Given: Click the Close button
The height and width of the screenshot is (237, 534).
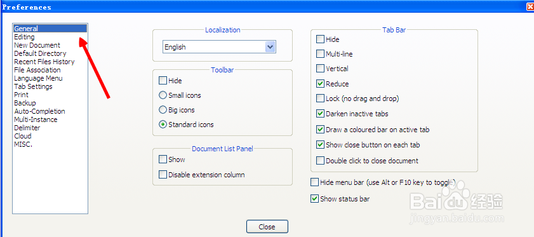Looking at the screenshot, I should pos(267,227).
